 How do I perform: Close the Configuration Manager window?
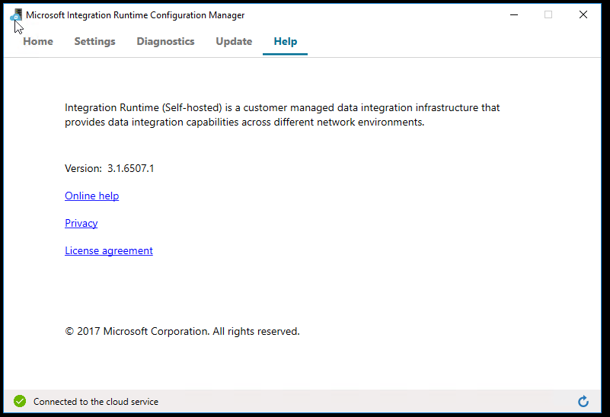coord(583,14)
